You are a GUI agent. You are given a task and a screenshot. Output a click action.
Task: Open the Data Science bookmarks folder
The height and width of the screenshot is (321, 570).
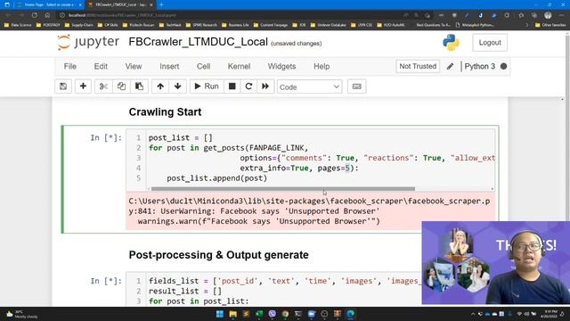click(18, 25)
